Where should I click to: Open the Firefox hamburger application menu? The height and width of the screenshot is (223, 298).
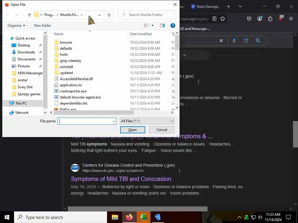[x=291, y=19]
